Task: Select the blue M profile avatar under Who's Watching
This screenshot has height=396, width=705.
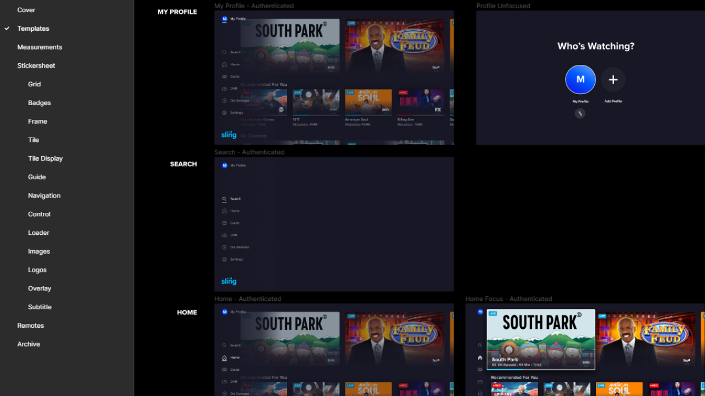Action: (581, 80)
